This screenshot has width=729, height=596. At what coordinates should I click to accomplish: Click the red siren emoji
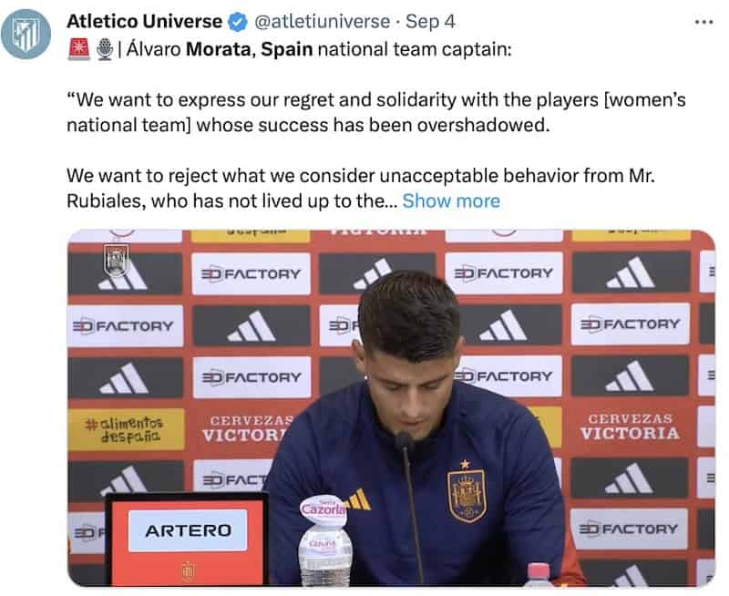coord(79,49)
